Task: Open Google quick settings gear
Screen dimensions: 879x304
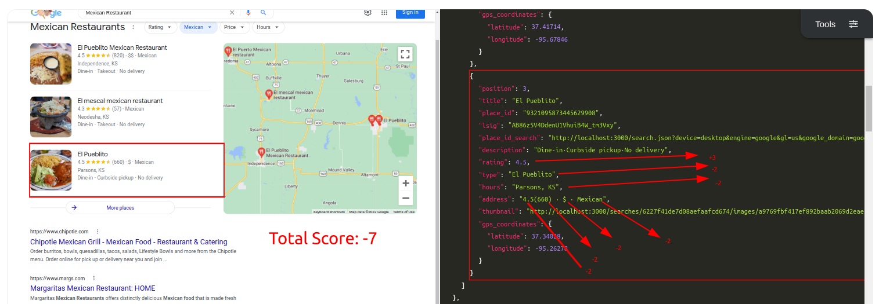Action: point(368,12)
